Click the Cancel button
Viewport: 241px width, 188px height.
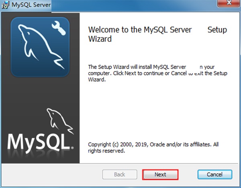(215, 174)
